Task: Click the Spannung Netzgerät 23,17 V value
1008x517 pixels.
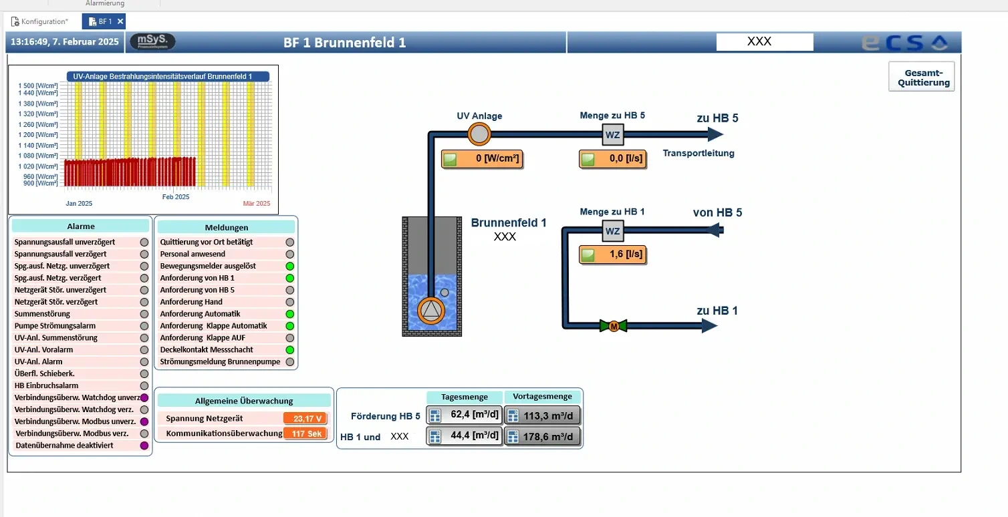Action: (305, 419)
